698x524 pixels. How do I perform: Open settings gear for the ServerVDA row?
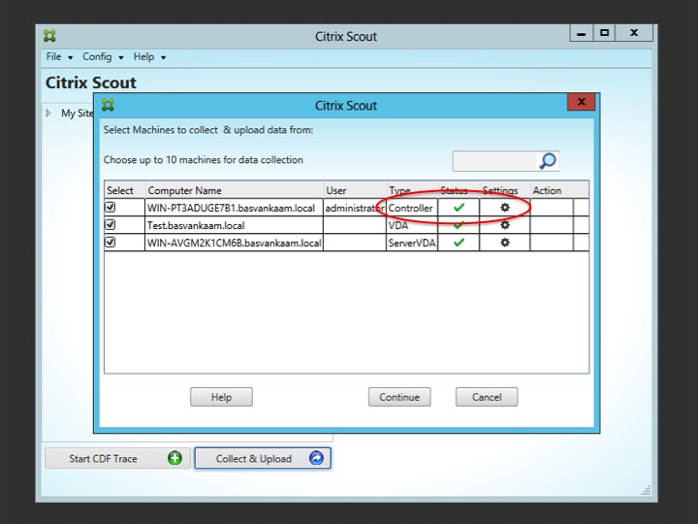pyautogui.click(x=505, y=243)
